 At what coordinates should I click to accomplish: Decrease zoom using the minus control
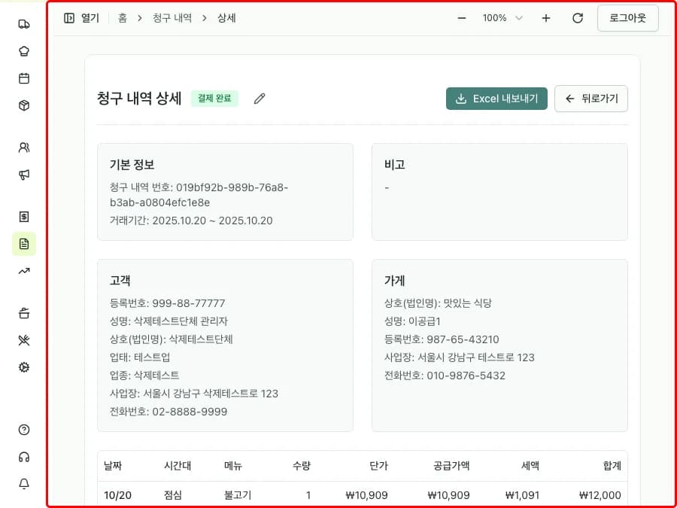(x=461, y=17)
